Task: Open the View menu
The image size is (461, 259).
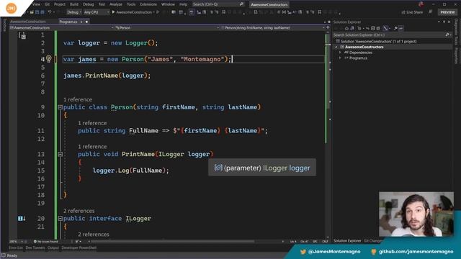Action: pos(37,4)
